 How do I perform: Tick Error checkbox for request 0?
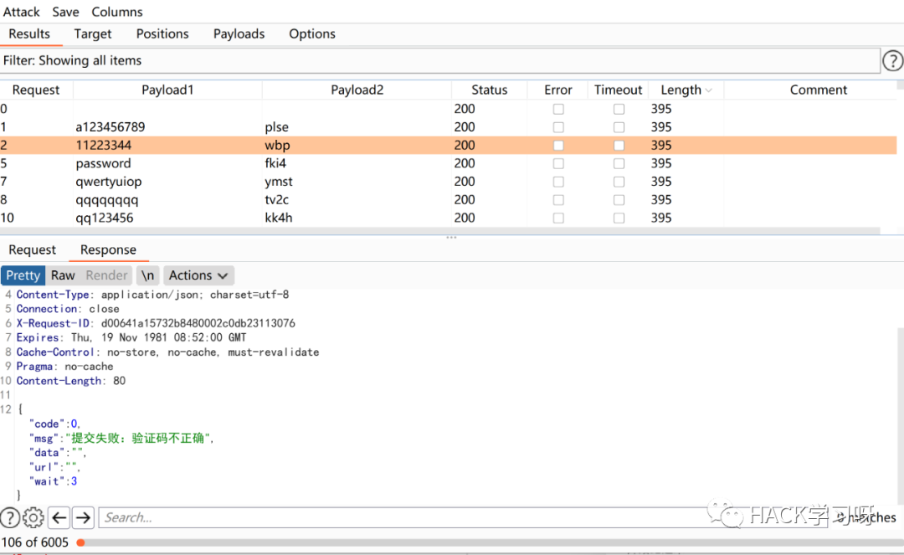pos(558,109)
